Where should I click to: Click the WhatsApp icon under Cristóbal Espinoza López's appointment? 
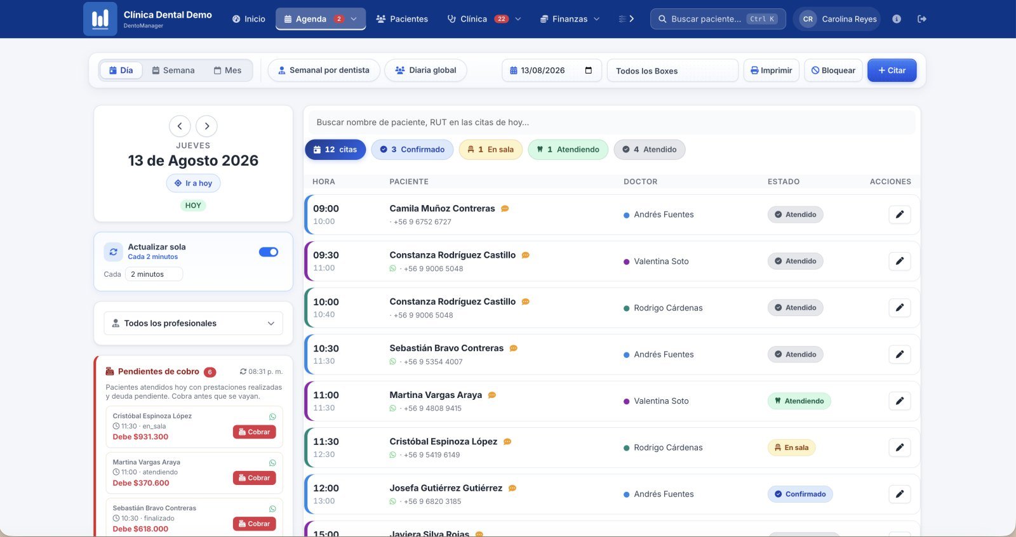coord(392,455)
